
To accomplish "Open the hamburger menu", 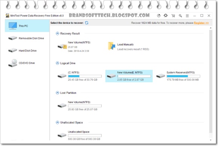I will pos(187,16).
